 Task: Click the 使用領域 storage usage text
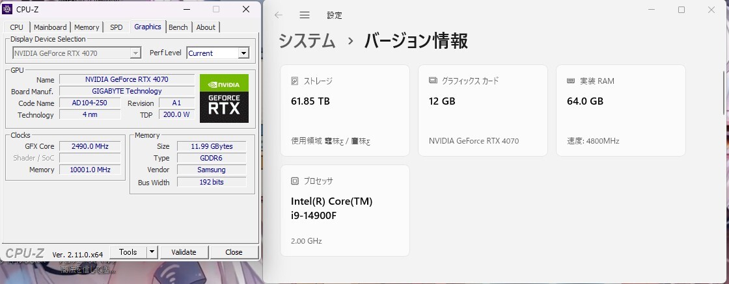pos(331,141)
